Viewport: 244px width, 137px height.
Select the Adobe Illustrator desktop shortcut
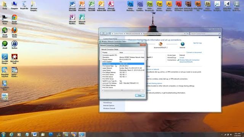point(169,6)
